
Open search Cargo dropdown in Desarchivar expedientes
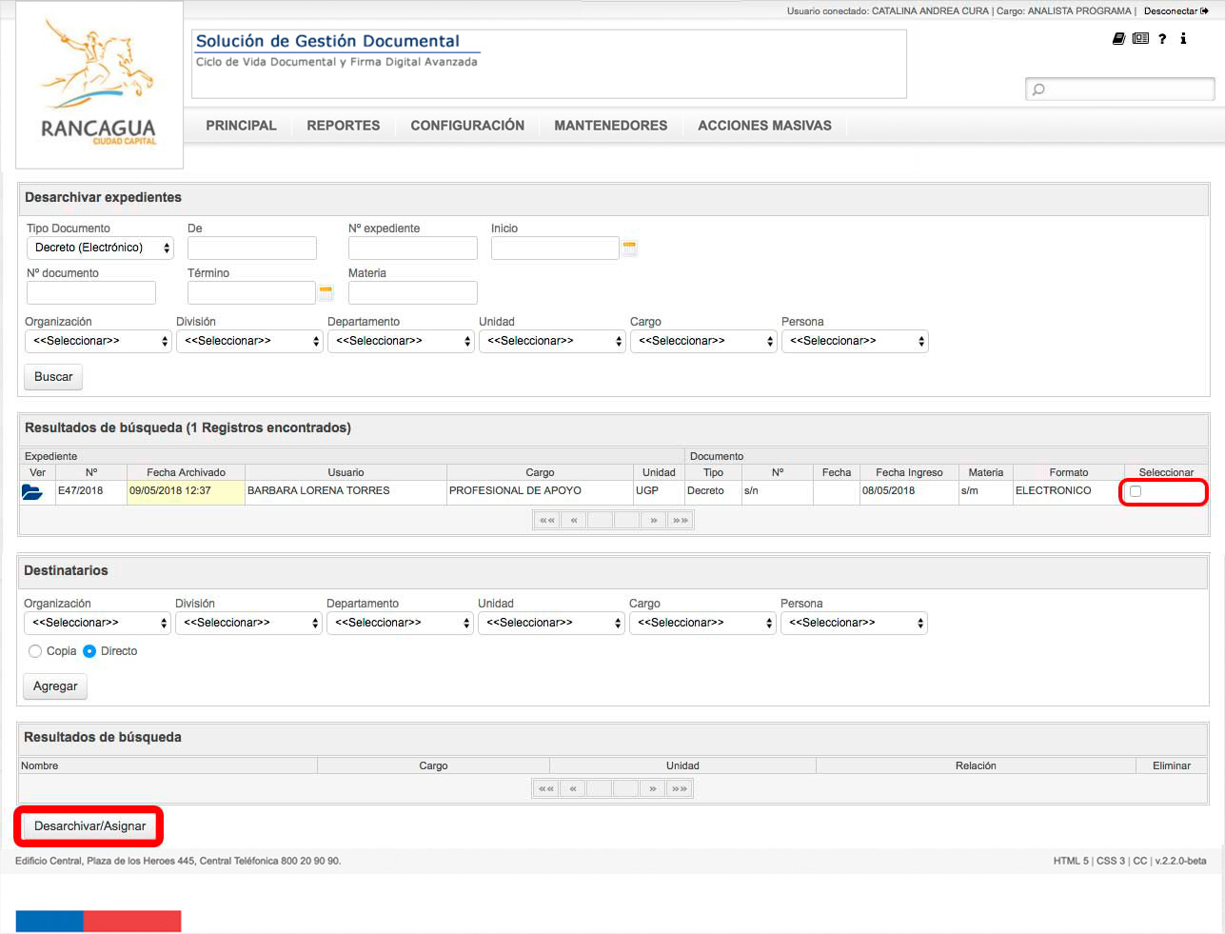pyautogui.click(x=703, y=341)
